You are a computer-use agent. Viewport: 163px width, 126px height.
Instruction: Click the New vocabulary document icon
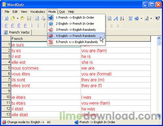coord(7,18)
